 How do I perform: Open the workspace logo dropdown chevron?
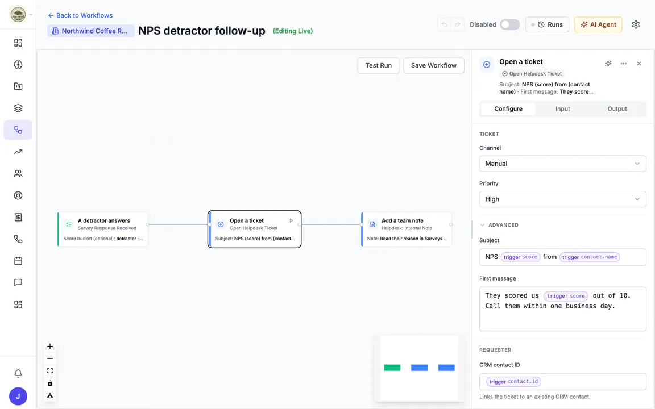click(x=31, y=15)
